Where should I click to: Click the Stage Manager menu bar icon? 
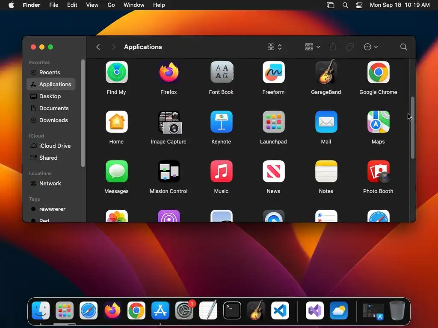[331, 5]
